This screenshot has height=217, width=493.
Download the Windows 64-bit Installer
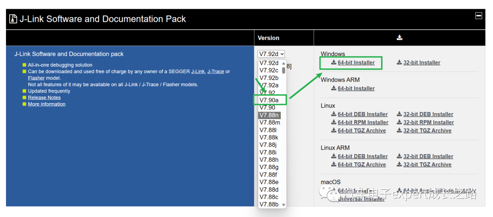pyautogui.click(x=356, y=62)
